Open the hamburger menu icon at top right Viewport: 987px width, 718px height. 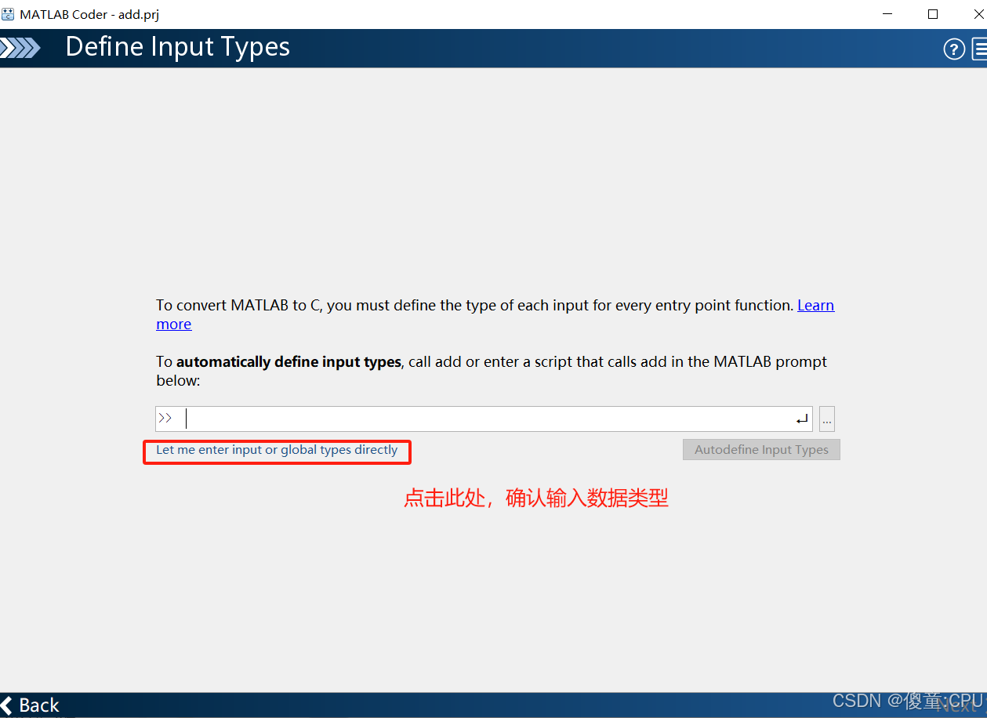tap(979, 49)
